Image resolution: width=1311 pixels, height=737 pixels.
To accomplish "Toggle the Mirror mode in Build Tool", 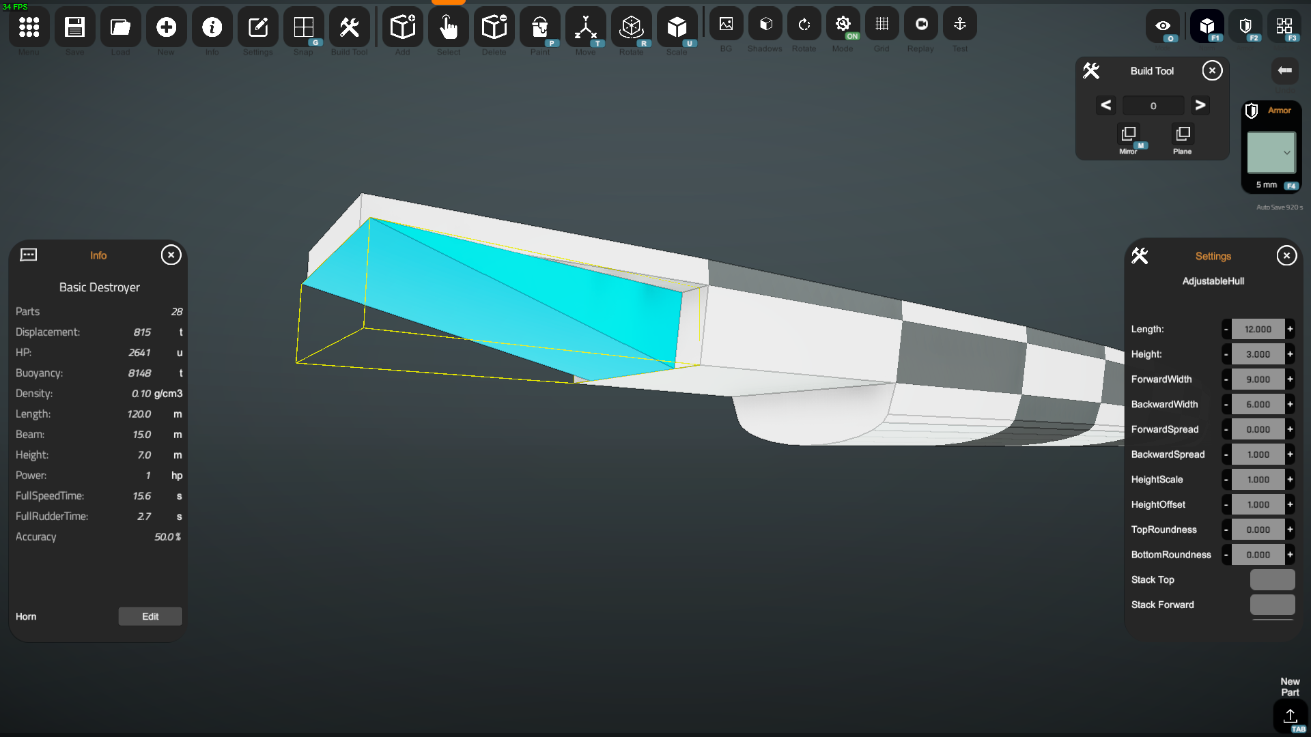I will click(x=1128, y=134).
